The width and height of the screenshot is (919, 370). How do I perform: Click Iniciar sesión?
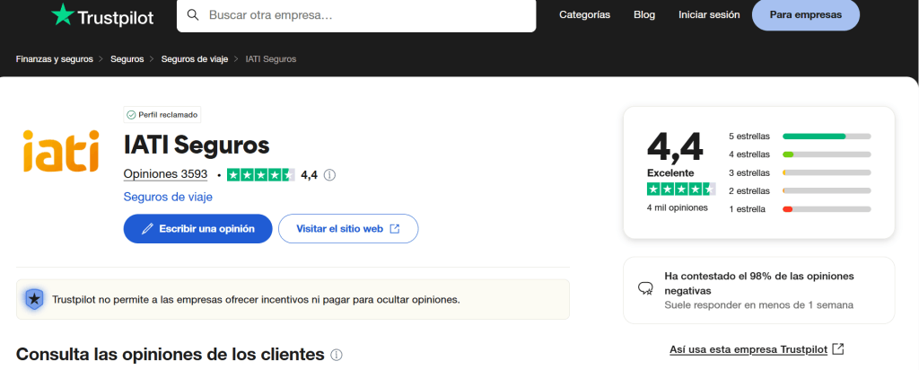click(x=709, y=15)
